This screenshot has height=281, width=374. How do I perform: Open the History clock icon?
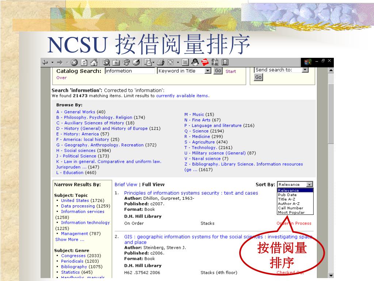click(x=136, y=62)
